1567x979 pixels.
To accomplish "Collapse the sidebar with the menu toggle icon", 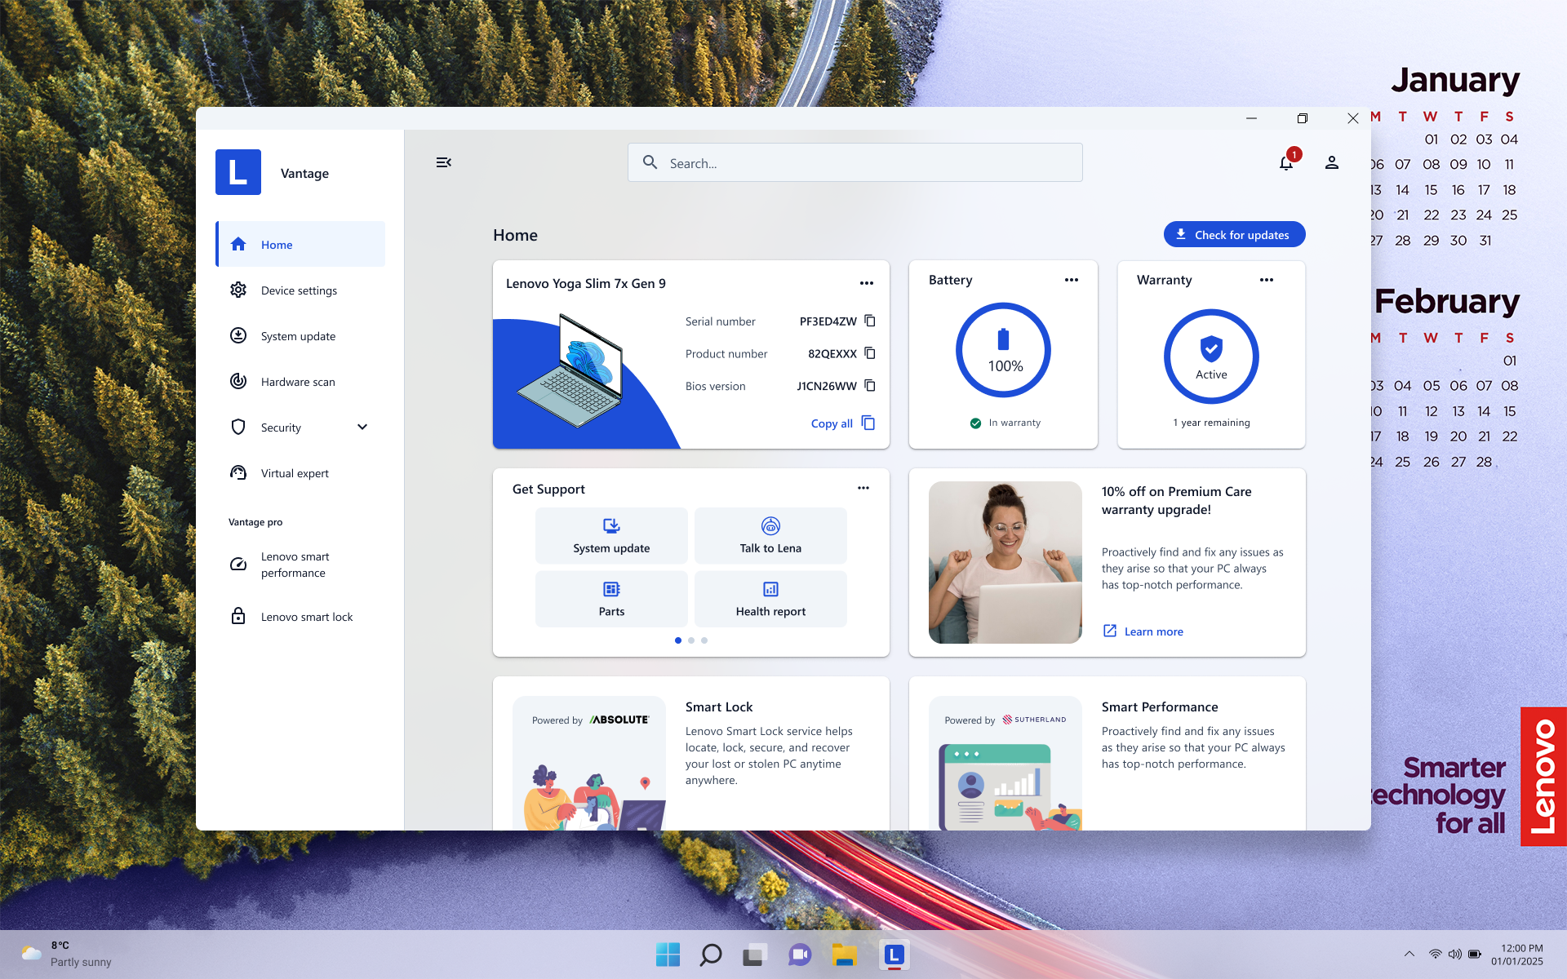I will point(443,162).
